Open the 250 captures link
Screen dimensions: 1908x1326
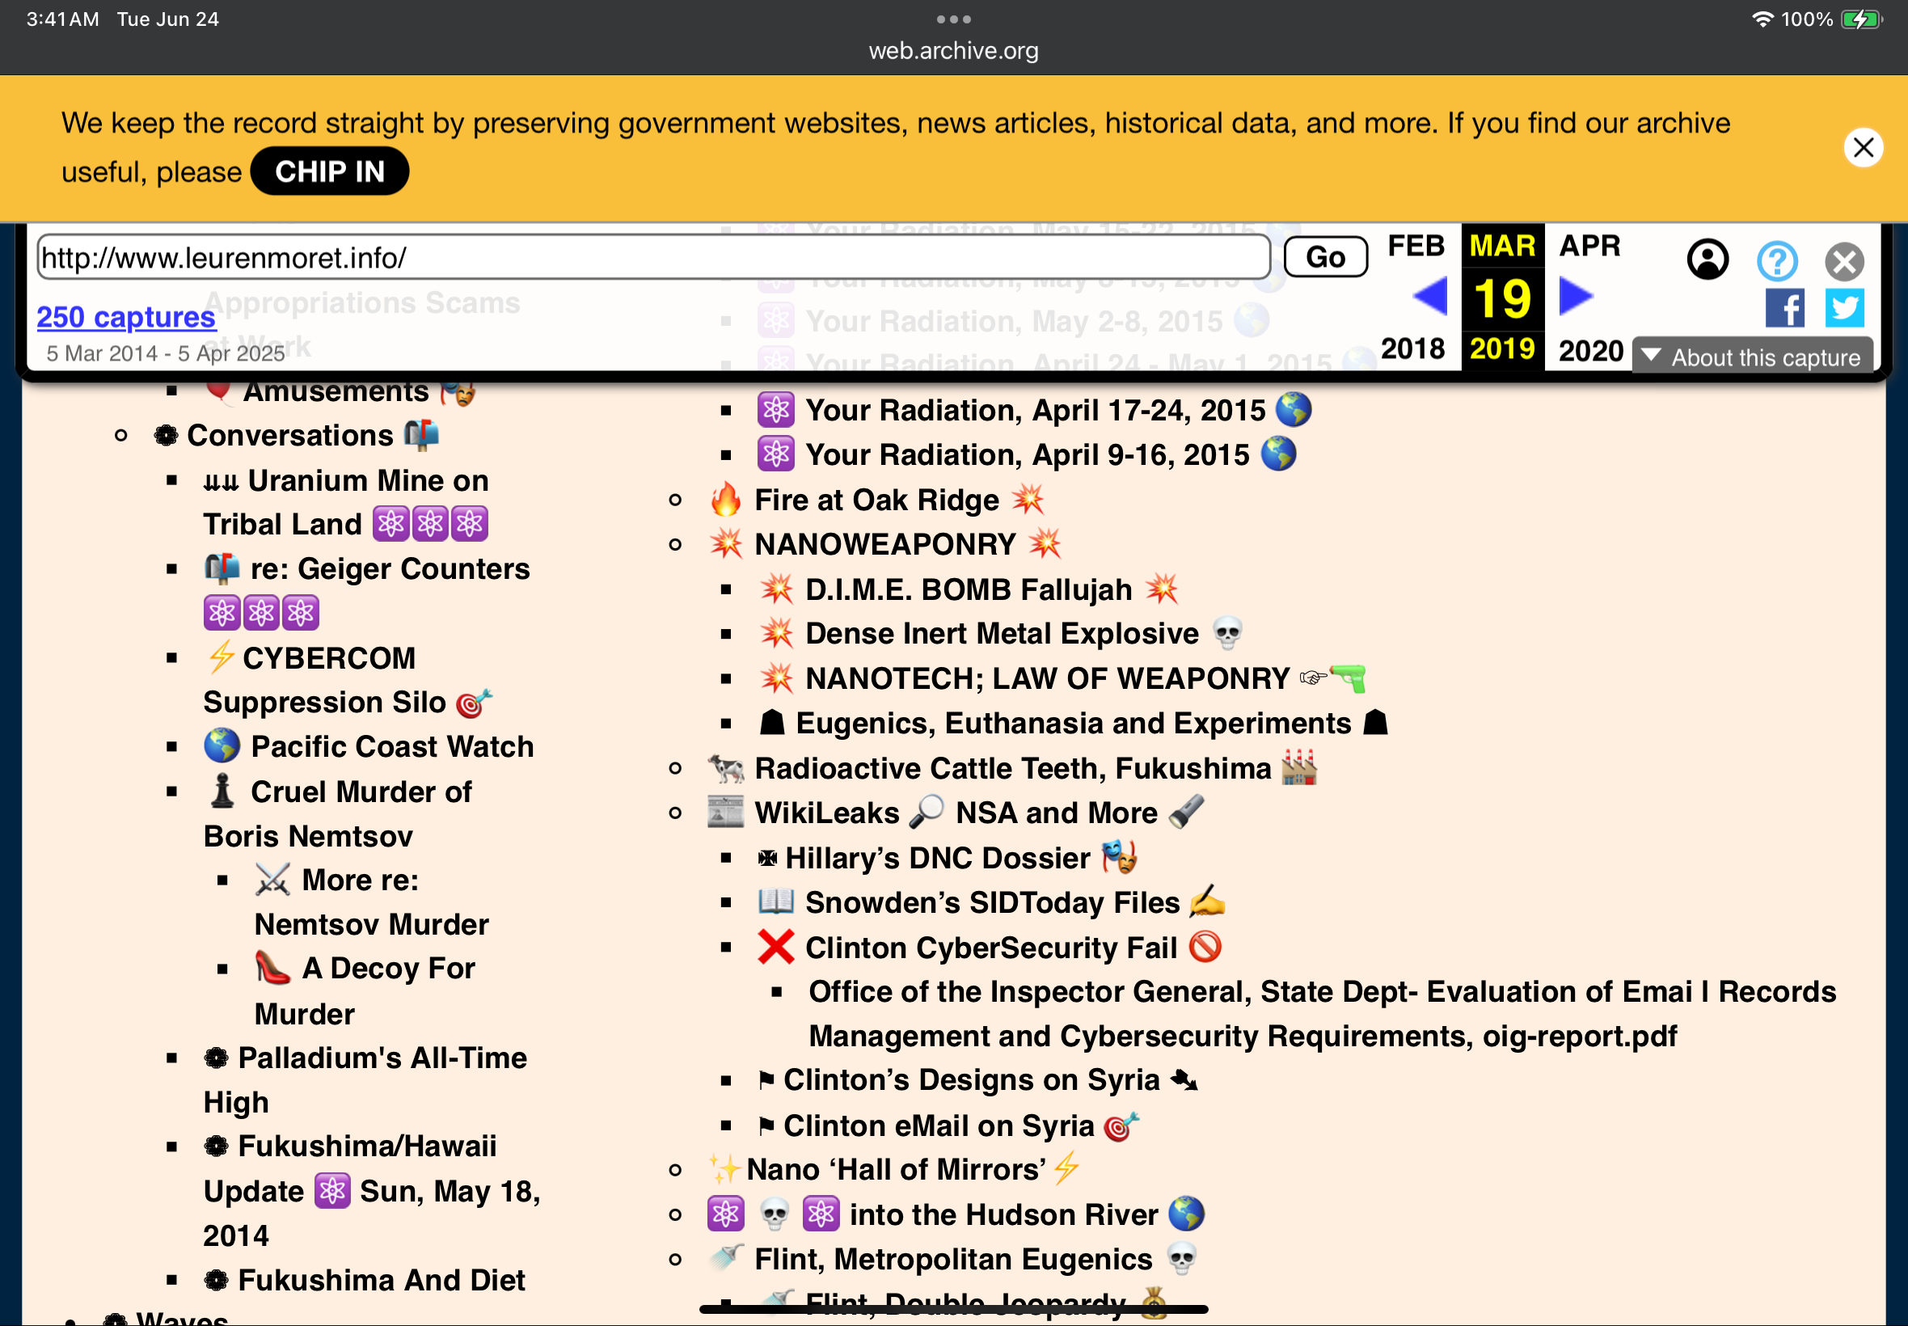tap(125, 317)
